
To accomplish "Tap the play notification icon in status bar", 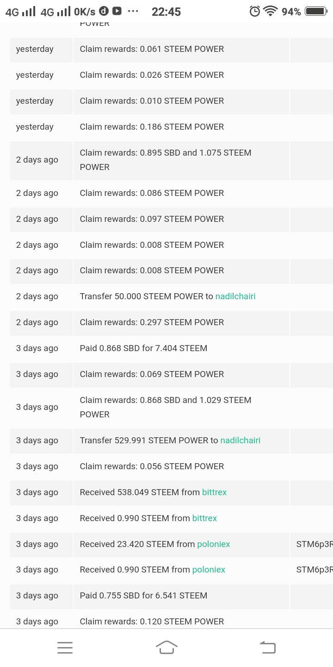I will pyautogui.click(x=117, y=11).
